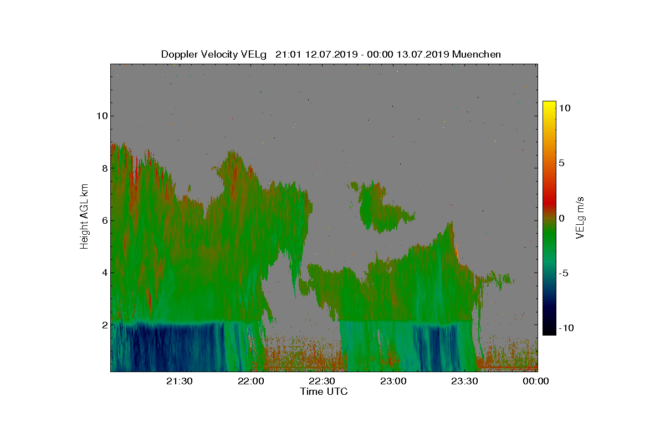Screen dimensions: 665x443
Task: Pick the black bottom end of the colorbar
Action: [x=549, y=330]
